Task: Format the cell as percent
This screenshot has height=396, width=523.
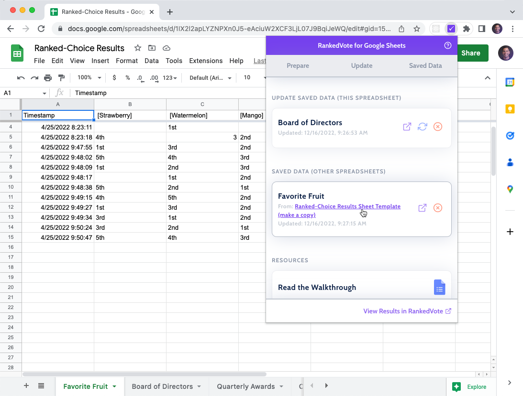Action: 127,77
